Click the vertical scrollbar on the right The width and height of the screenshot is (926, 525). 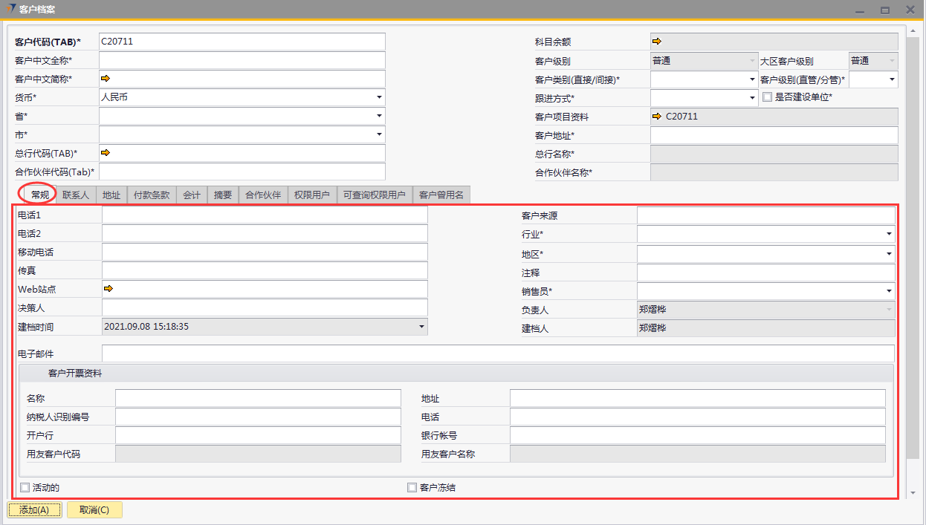[913, 245]
